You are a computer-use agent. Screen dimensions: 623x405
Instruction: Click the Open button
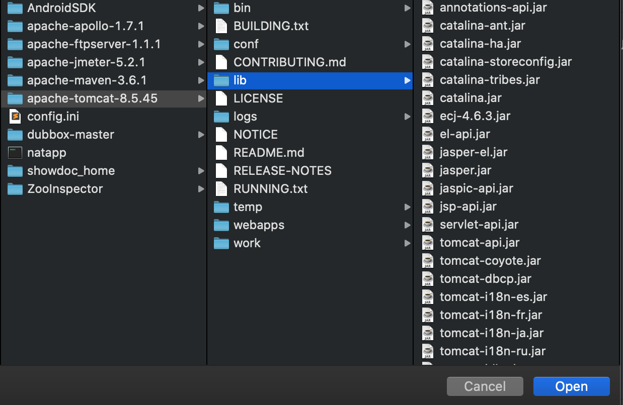click(572, 386)
